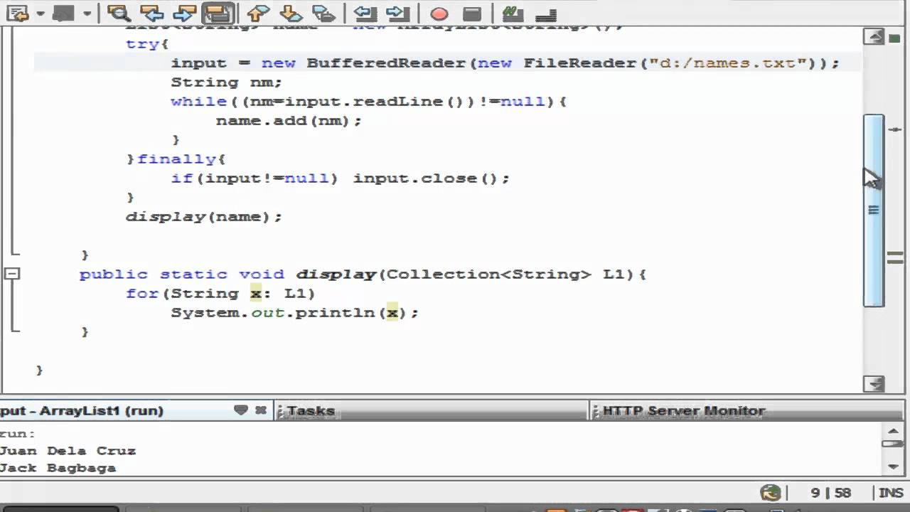Open the dropdown arrow beside Forward icon

[x=87, y=13]
